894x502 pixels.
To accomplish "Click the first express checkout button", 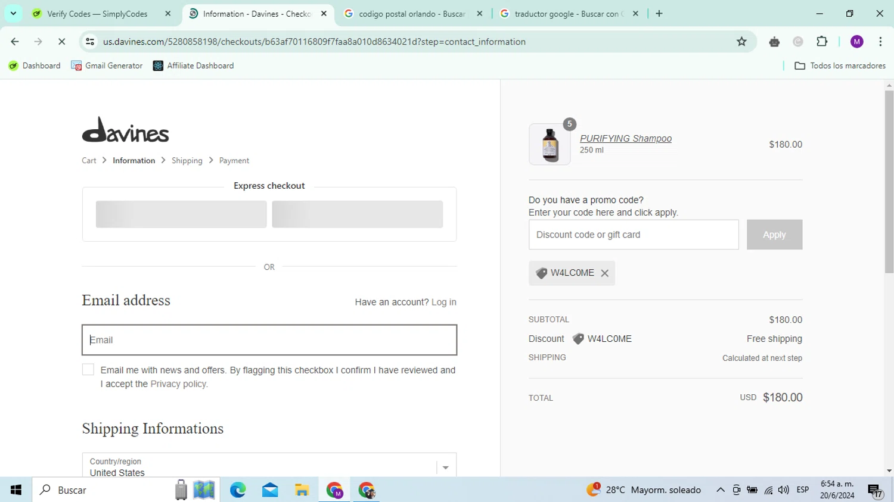I will [181, 214].
